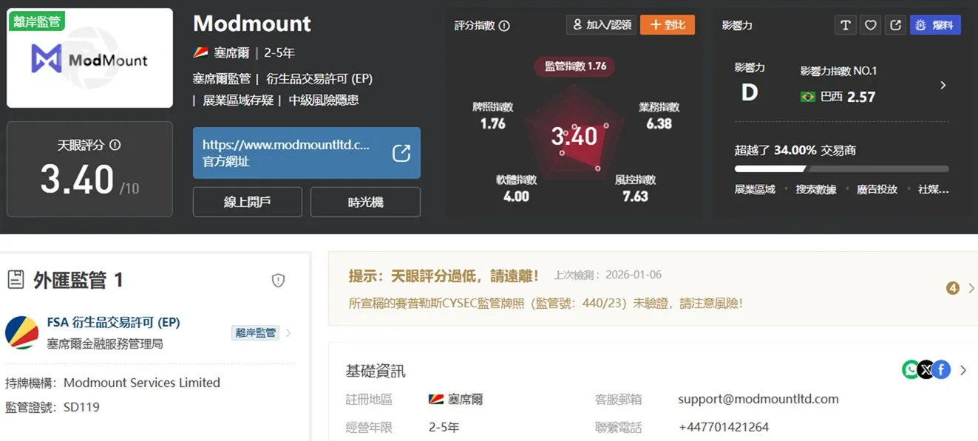Viewport: 978px width, 441px height.
Task: Click the 影響力 D grade rating
Action: [x=750, y=92]
